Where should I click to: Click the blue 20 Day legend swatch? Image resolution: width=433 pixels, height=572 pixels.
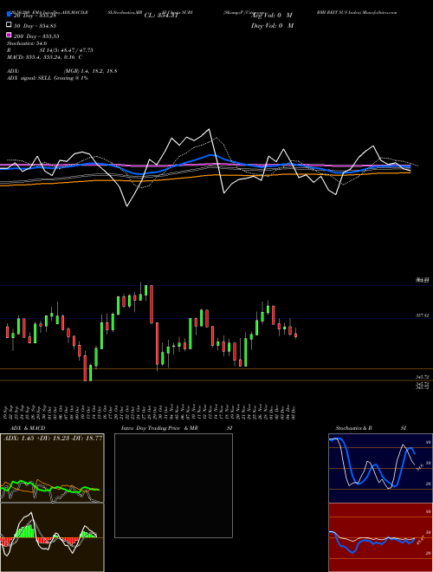coord(9,14)
